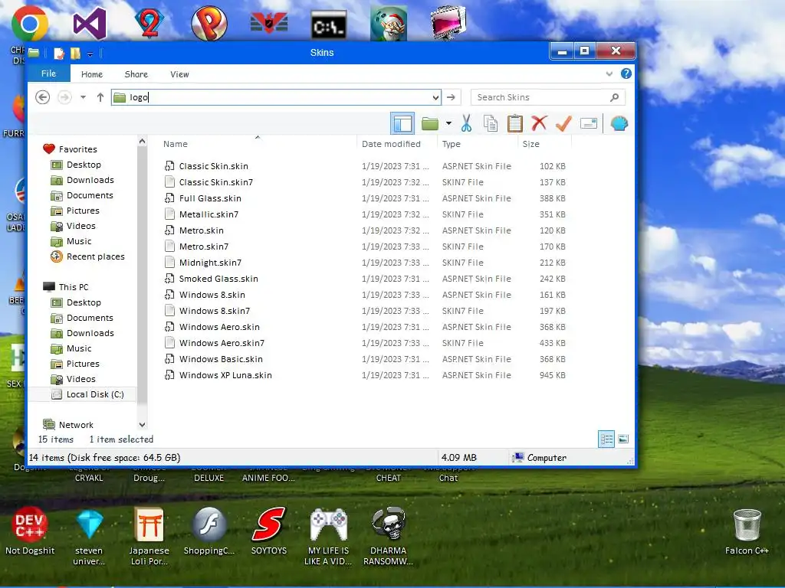Click the Metro.skin file icon
Image resolution: width=785 pixels, height=588 pixels.
point(169,230)
